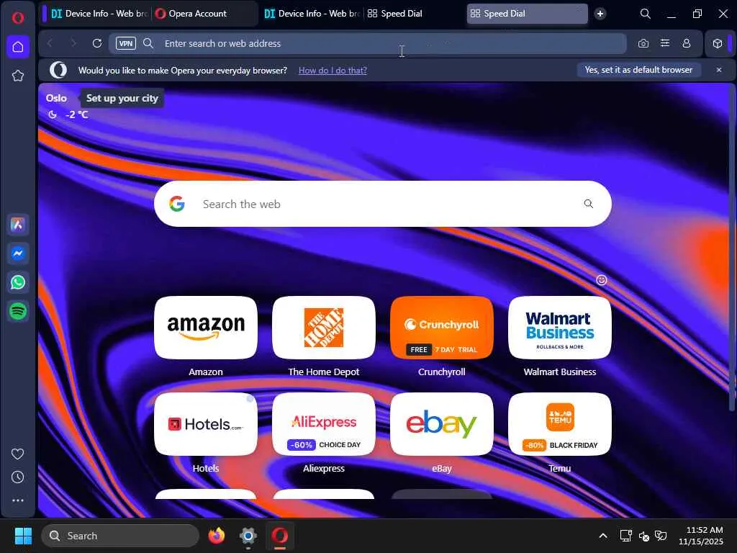Click 'Yes, set it as default browser'
This screenshot has height=553, width=737.
[638, 70]
